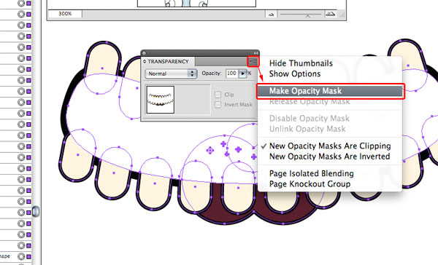
Task: Choose Show Options from the menu
Action: click(x=295, y=74)
